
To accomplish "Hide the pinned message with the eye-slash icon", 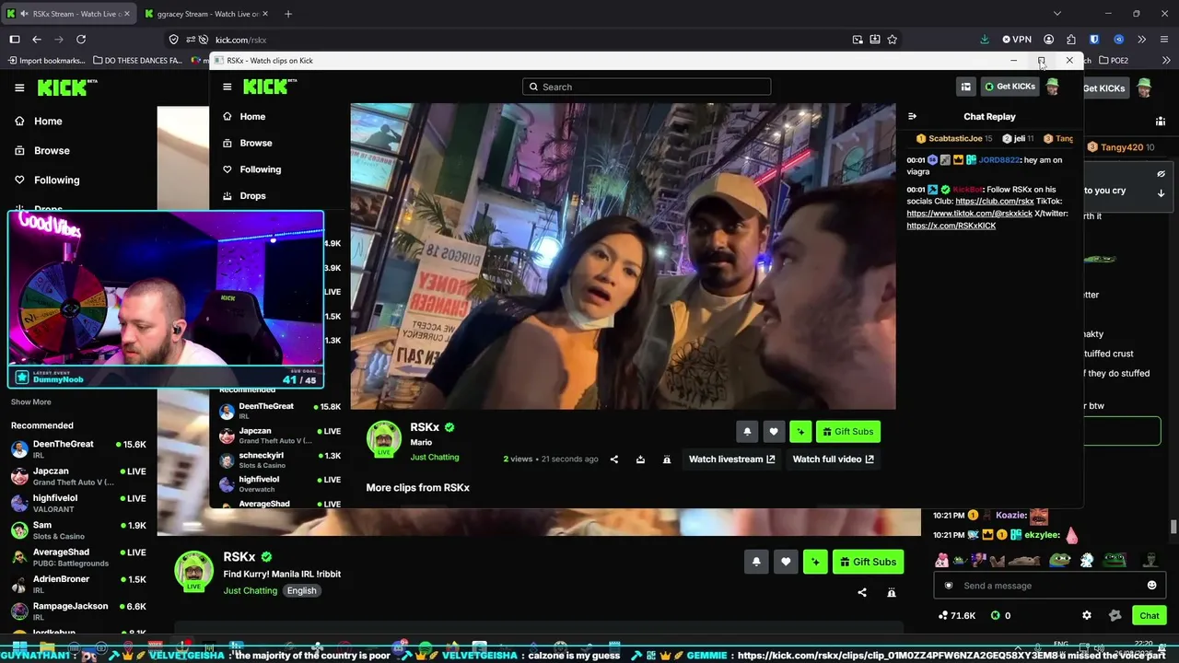I will pyautogui.click(x=1161, y=173).
